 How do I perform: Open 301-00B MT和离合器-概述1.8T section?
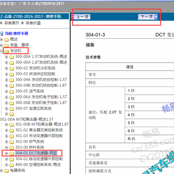click(x=42, y=124)
